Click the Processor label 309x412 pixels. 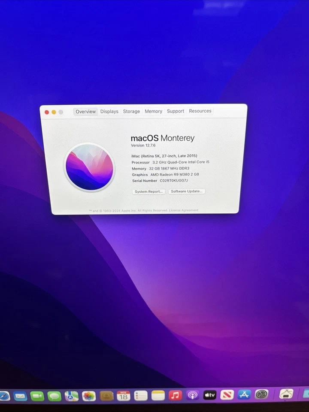pos(141,162)
